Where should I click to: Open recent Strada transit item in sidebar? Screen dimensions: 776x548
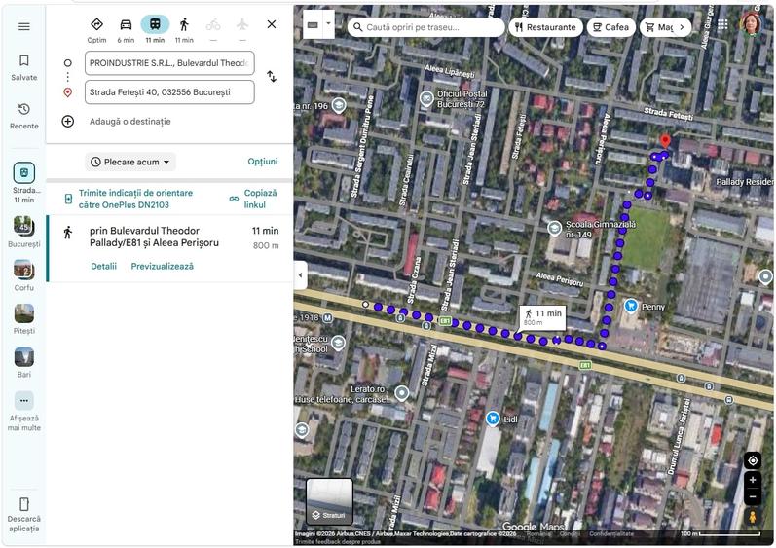[23, 182]
